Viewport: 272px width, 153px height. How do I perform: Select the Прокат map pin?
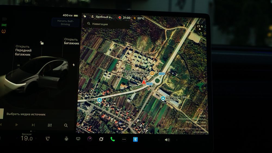pyautogui.click(x=99, y=100)
